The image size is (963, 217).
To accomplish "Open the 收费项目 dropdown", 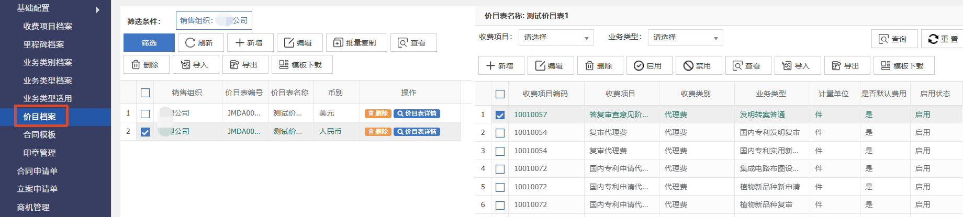I will click(556, 38).
